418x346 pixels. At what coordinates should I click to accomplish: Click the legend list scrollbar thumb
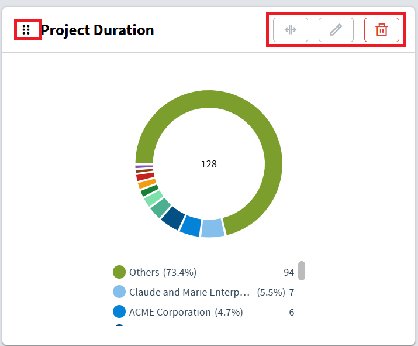302,271
